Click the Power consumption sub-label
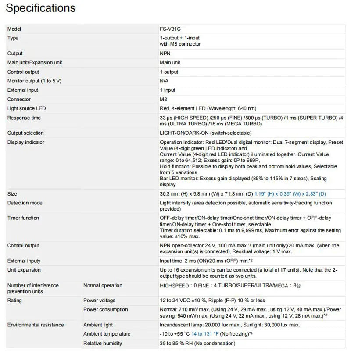Image resolution: width=351 pixels, height=351 pixels. pyautogui.click(x=106, y=309)
